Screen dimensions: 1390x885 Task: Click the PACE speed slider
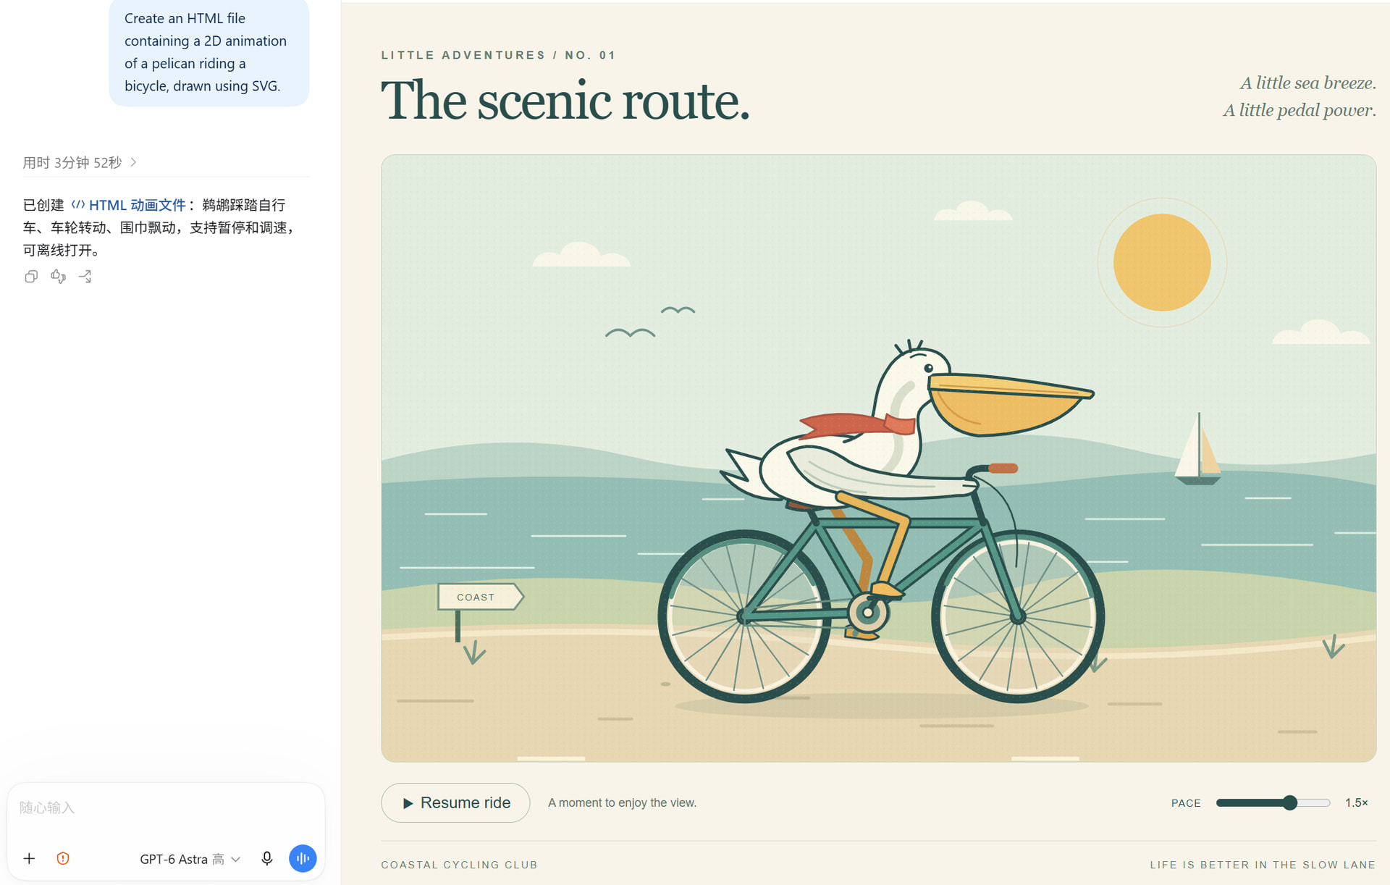1273,802
